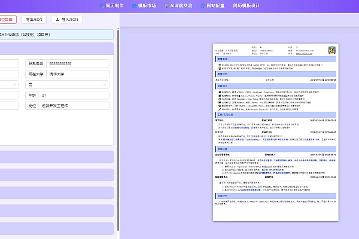Click the 年龄 field showing 21
The height and width of the screenshot is (239, 359).
(x=74, y=95)
